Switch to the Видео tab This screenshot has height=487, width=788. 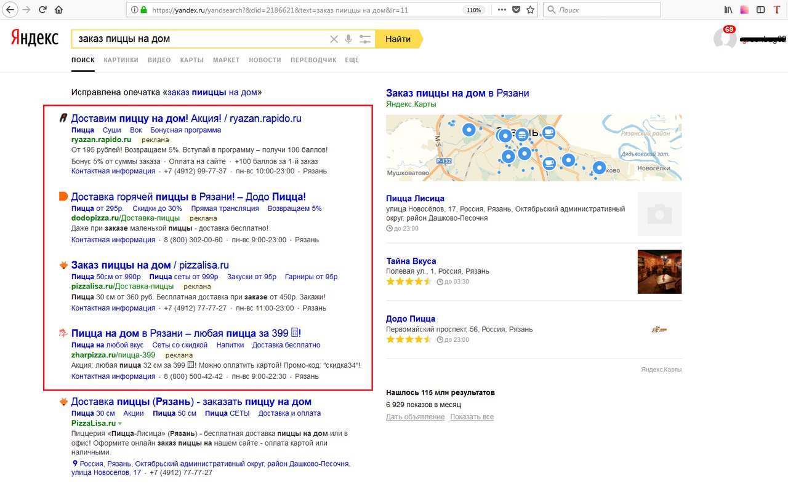point(159,60)
